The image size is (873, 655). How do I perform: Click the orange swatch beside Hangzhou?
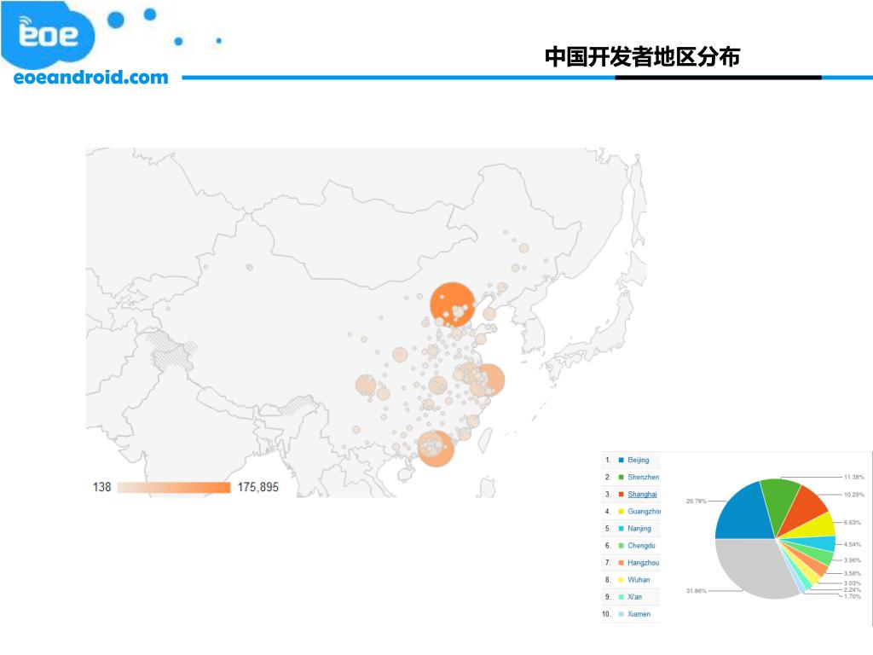point(621,563)
